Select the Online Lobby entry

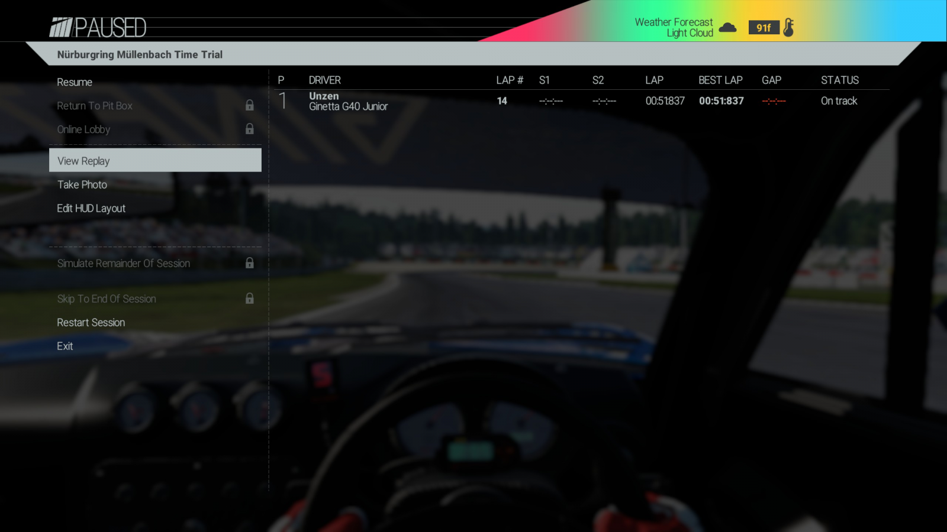point(83,129)
